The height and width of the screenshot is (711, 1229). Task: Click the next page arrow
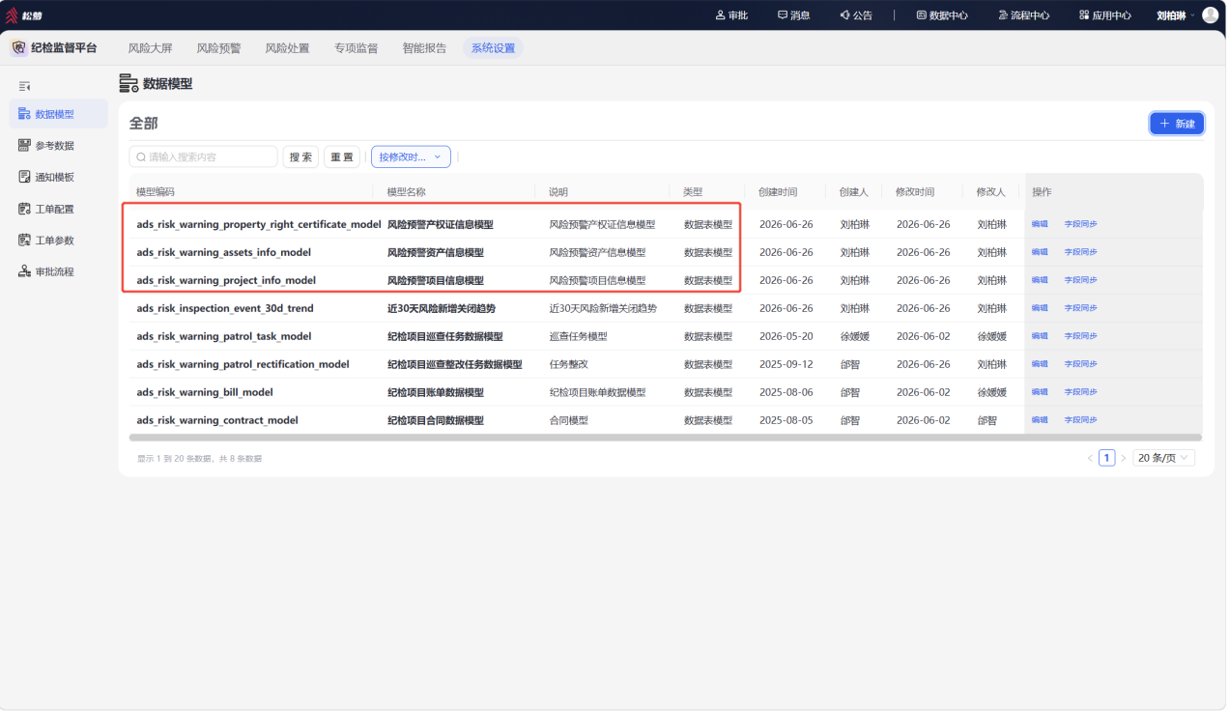(x=1124, y=458)
